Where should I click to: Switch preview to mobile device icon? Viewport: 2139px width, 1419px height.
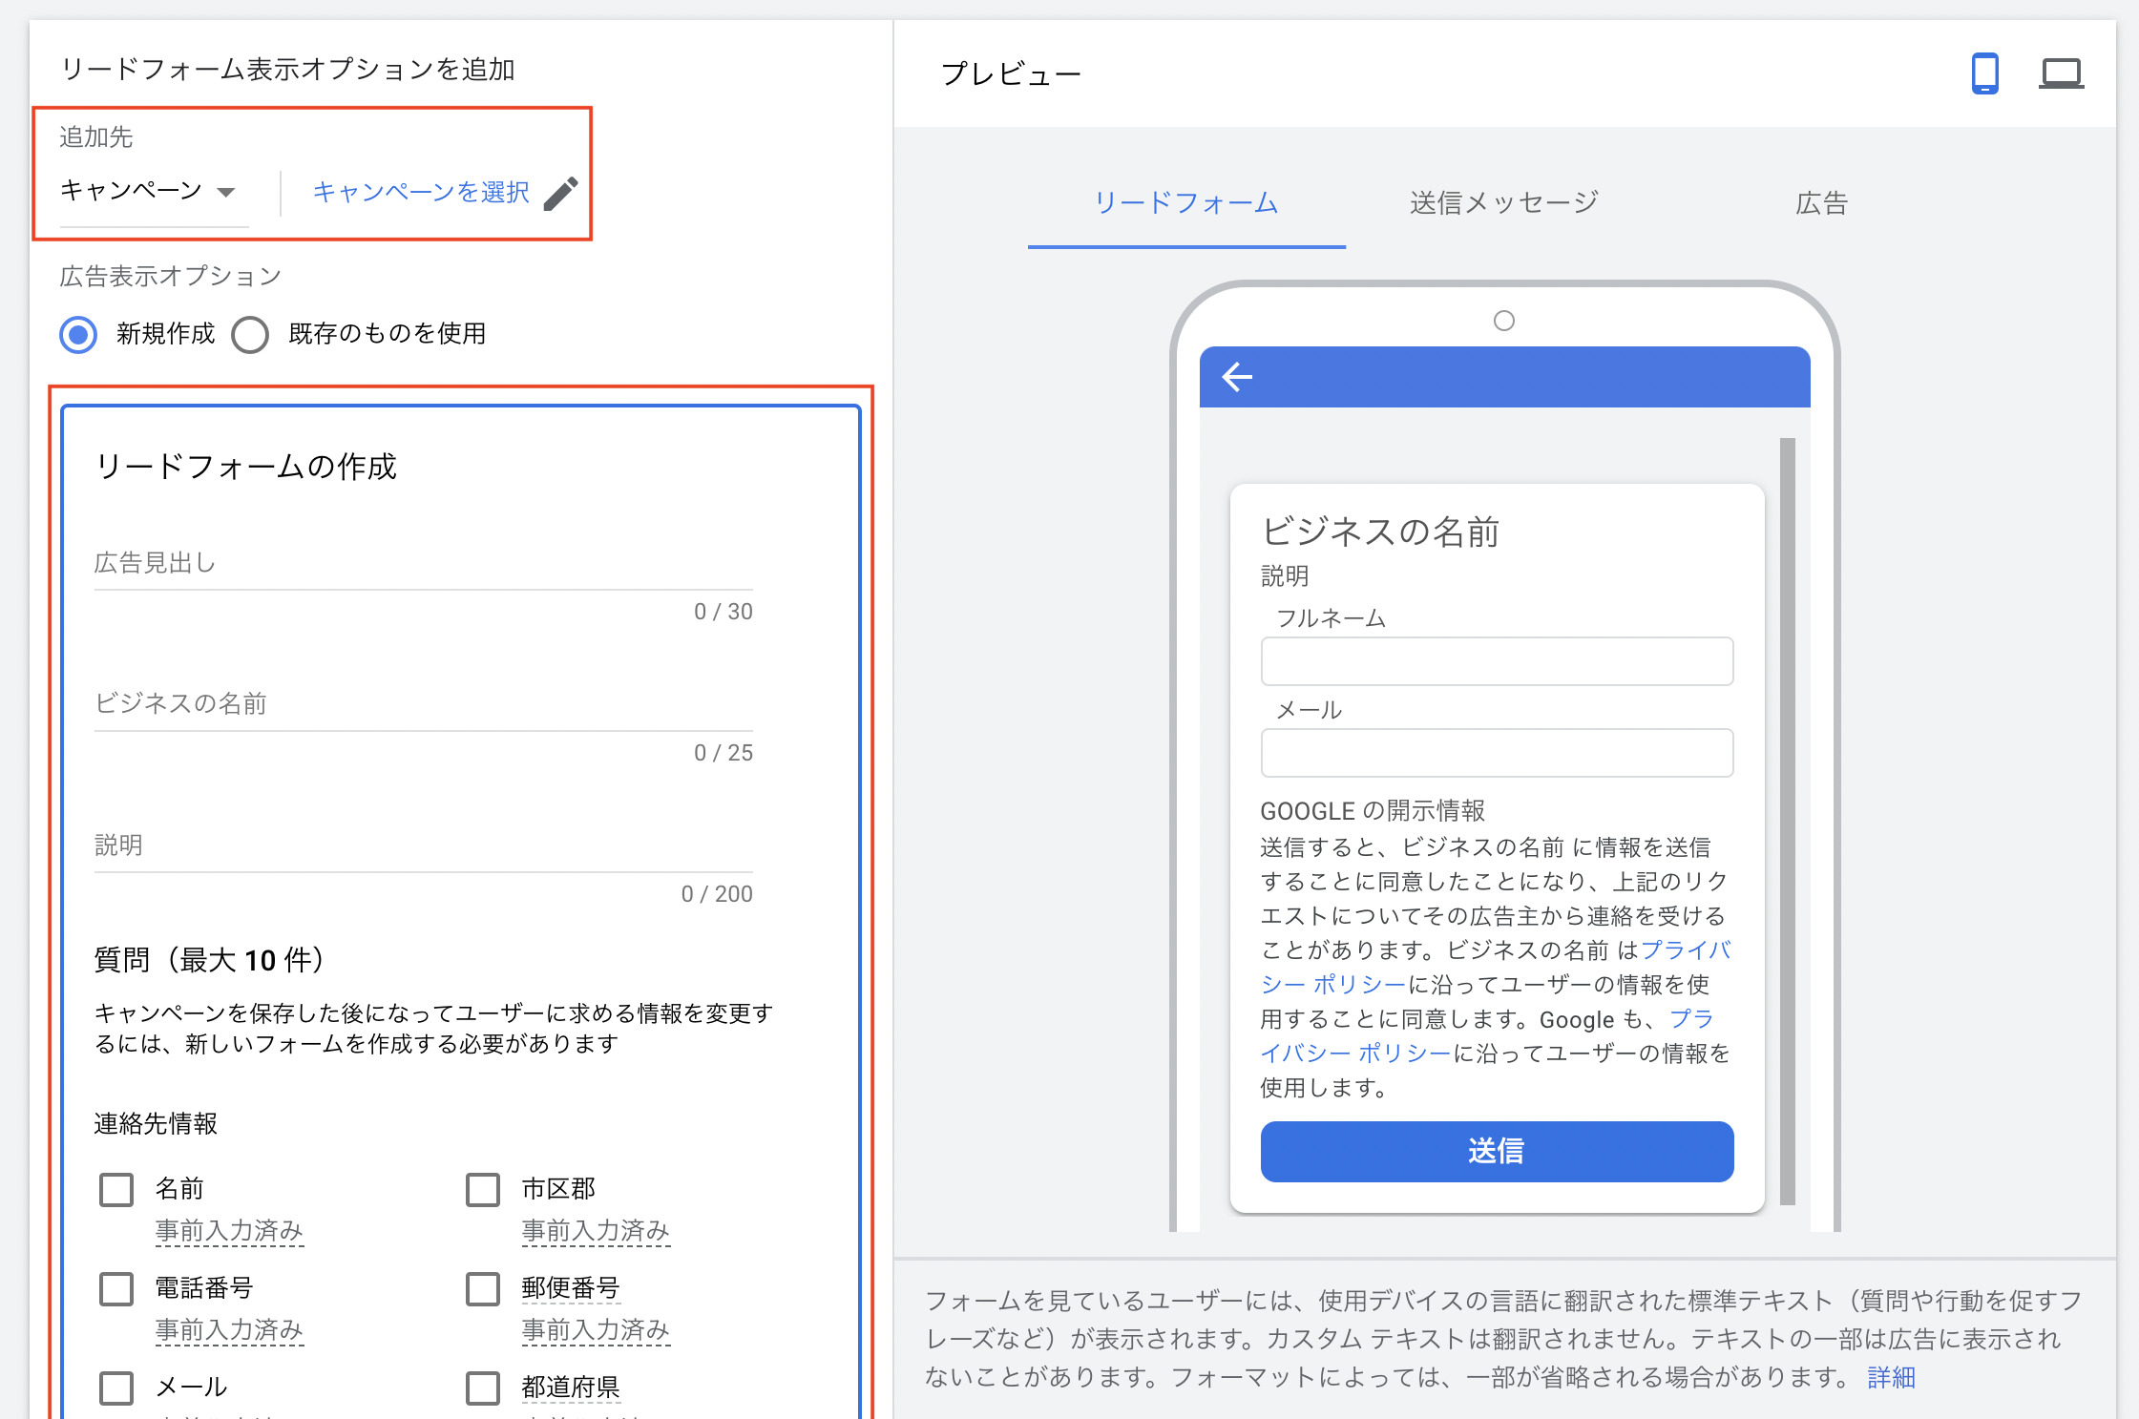(1984, 73)
